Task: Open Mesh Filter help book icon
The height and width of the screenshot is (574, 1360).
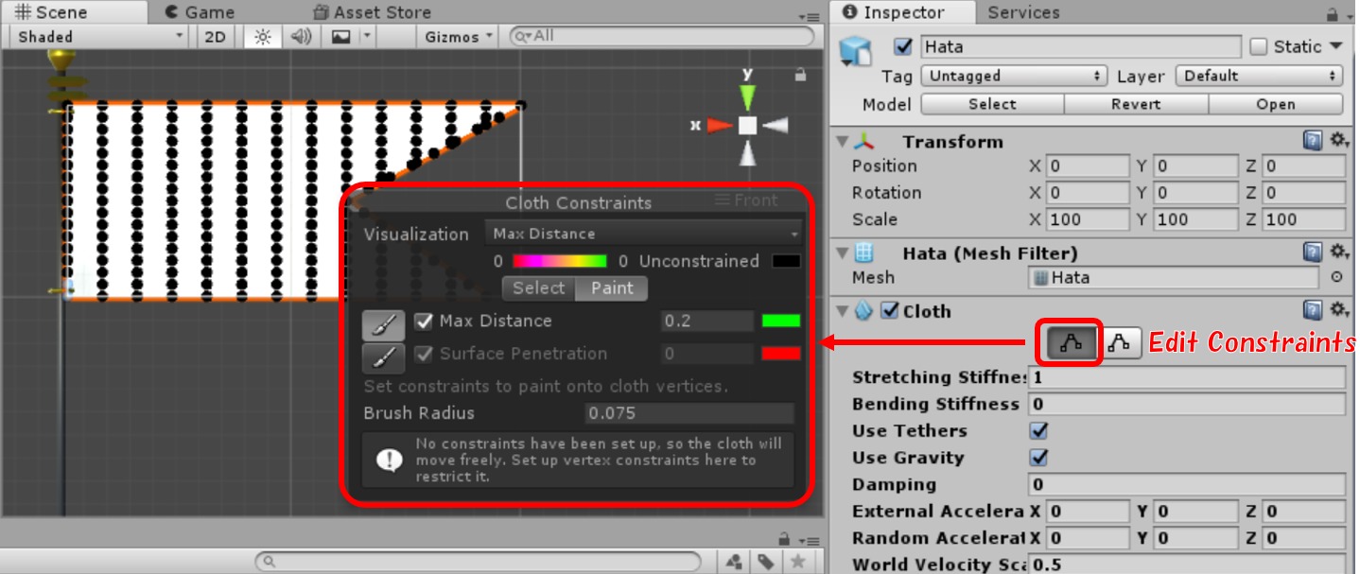Action: click(1313, 252)
